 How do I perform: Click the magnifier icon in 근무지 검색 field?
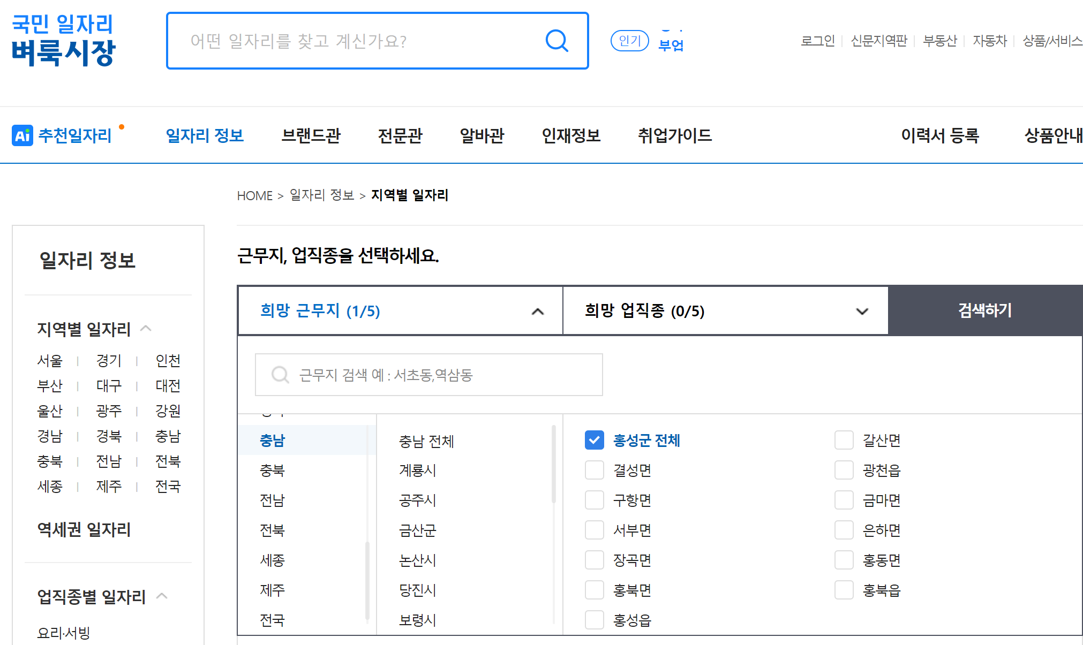pos(280,375)
